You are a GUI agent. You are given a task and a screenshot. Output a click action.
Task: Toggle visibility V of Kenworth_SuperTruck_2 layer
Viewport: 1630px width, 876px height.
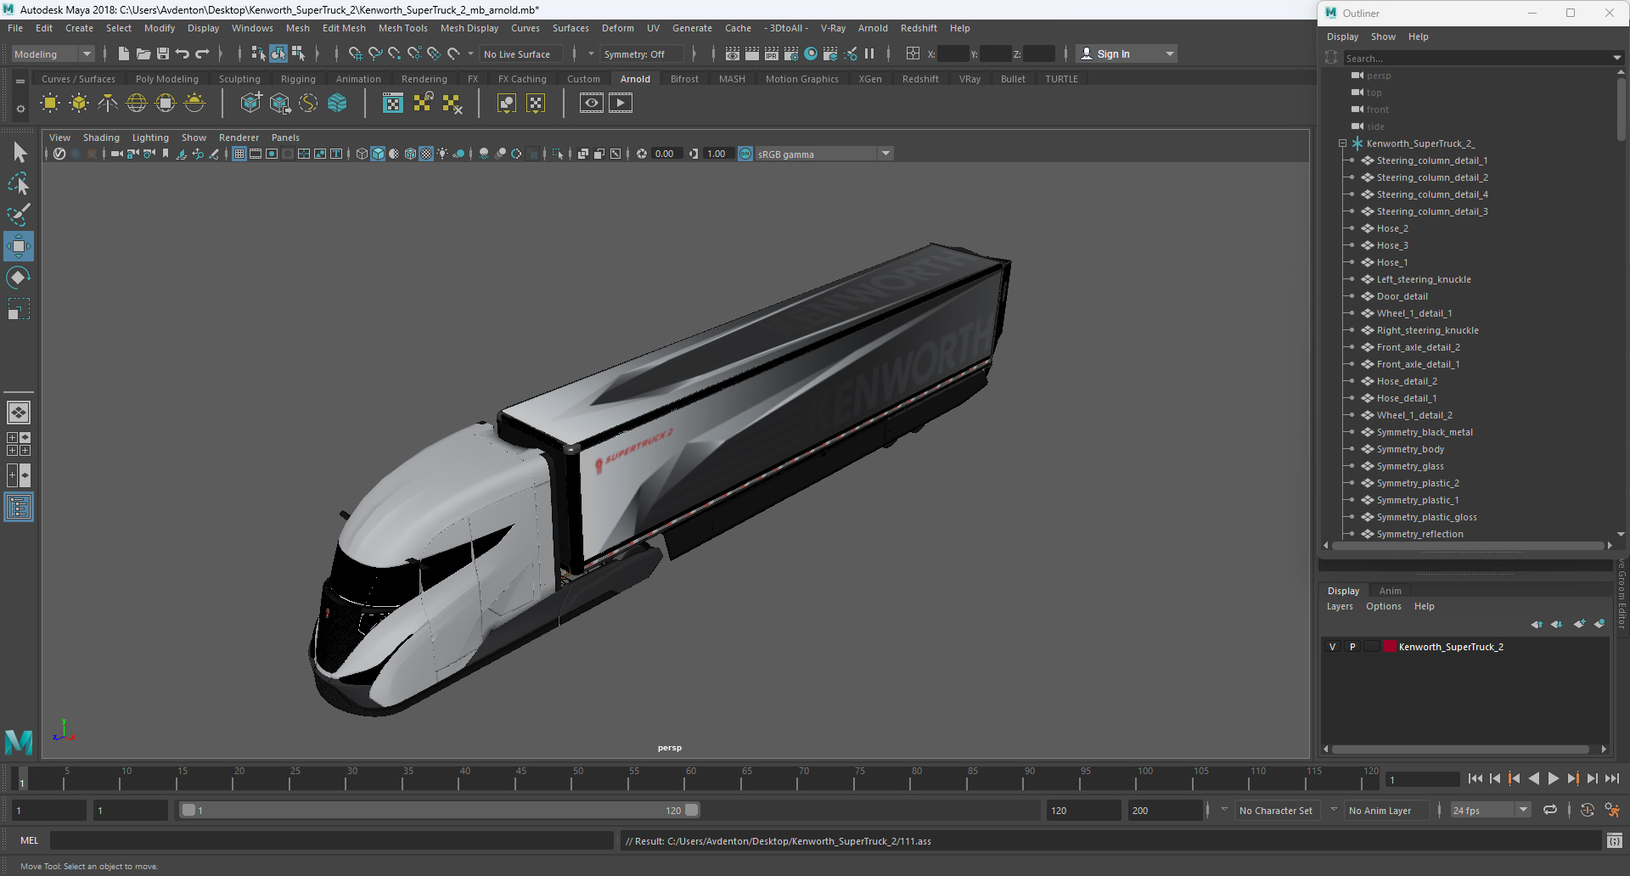[x=1332, y=647]
